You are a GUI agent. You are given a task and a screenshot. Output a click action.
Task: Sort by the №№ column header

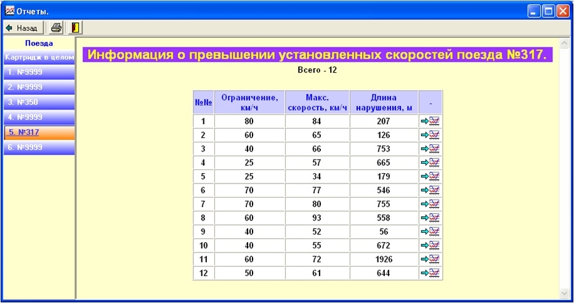pyautogui.click(x=203, y=102)
